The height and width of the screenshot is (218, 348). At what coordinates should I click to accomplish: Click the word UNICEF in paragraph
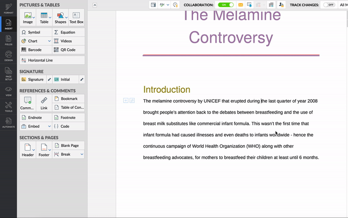pos(212,101)
